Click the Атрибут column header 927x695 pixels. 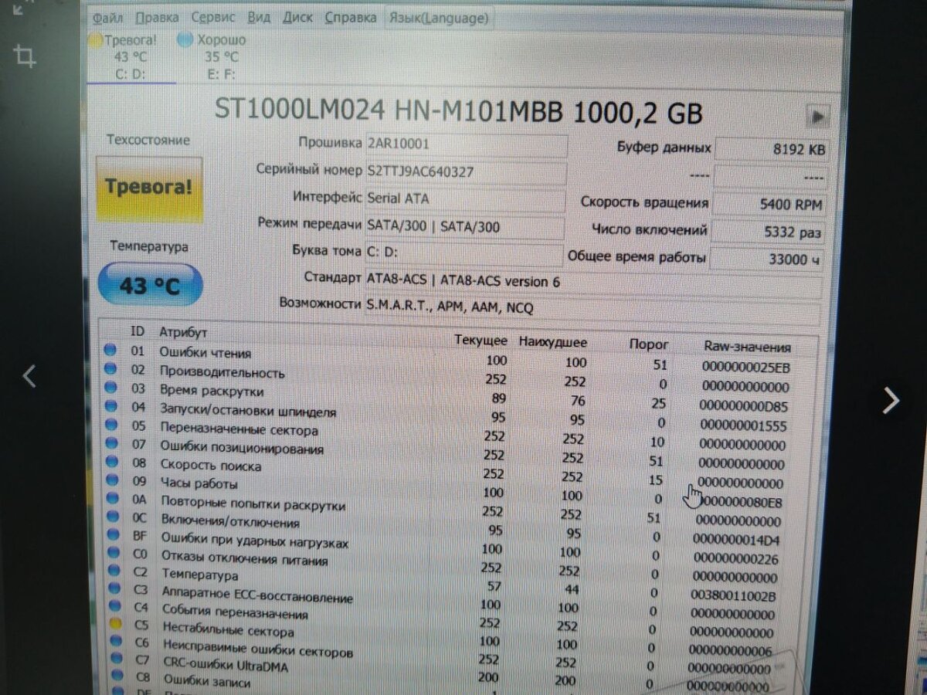point(183,333)
